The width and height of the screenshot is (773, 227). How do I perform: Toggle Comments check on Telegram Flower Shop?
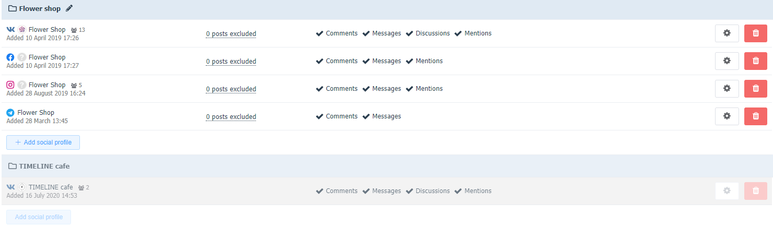pos(337,116)
